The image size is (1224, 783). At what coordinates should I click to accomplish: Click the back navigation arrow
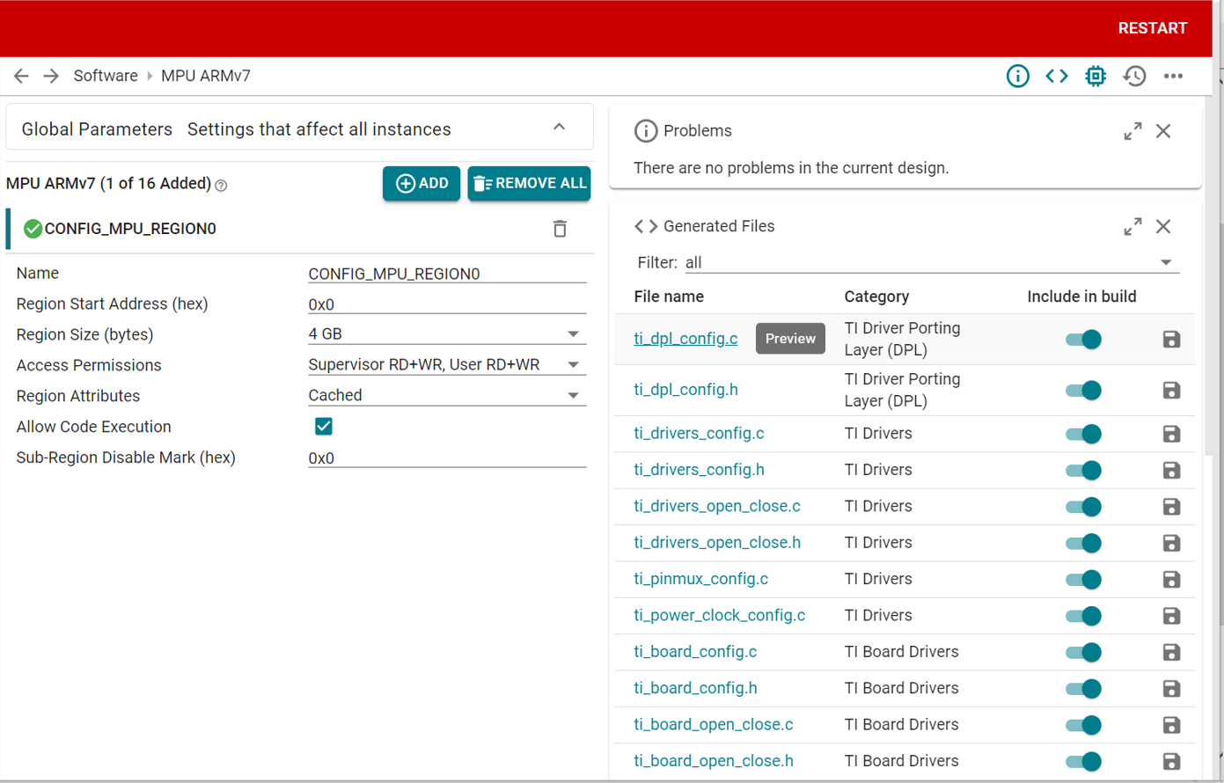click(22, 77)
